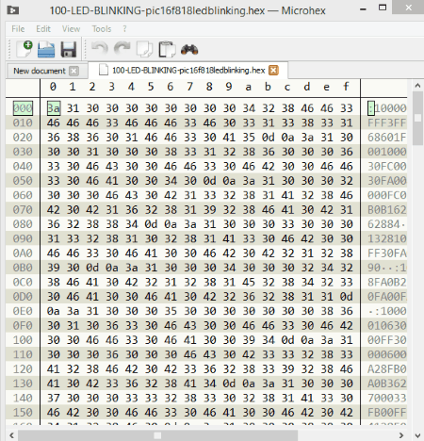Click the application icon in the title bar

[x=13, y=10]
